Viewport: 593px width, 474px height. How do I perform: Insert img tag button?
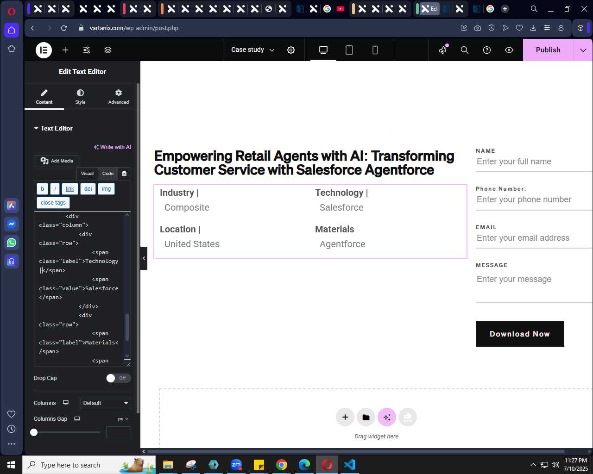coord(106,189)
